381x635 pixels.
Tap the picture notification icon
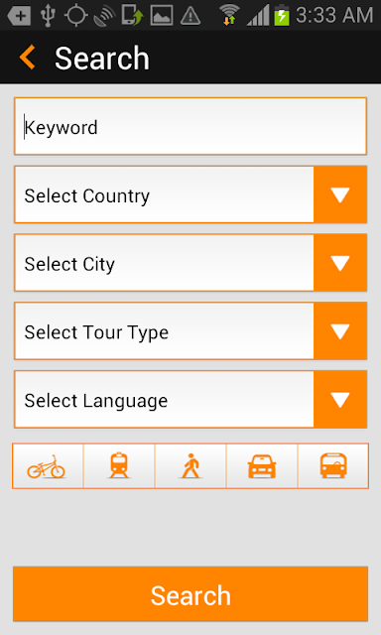pos(162,16)
